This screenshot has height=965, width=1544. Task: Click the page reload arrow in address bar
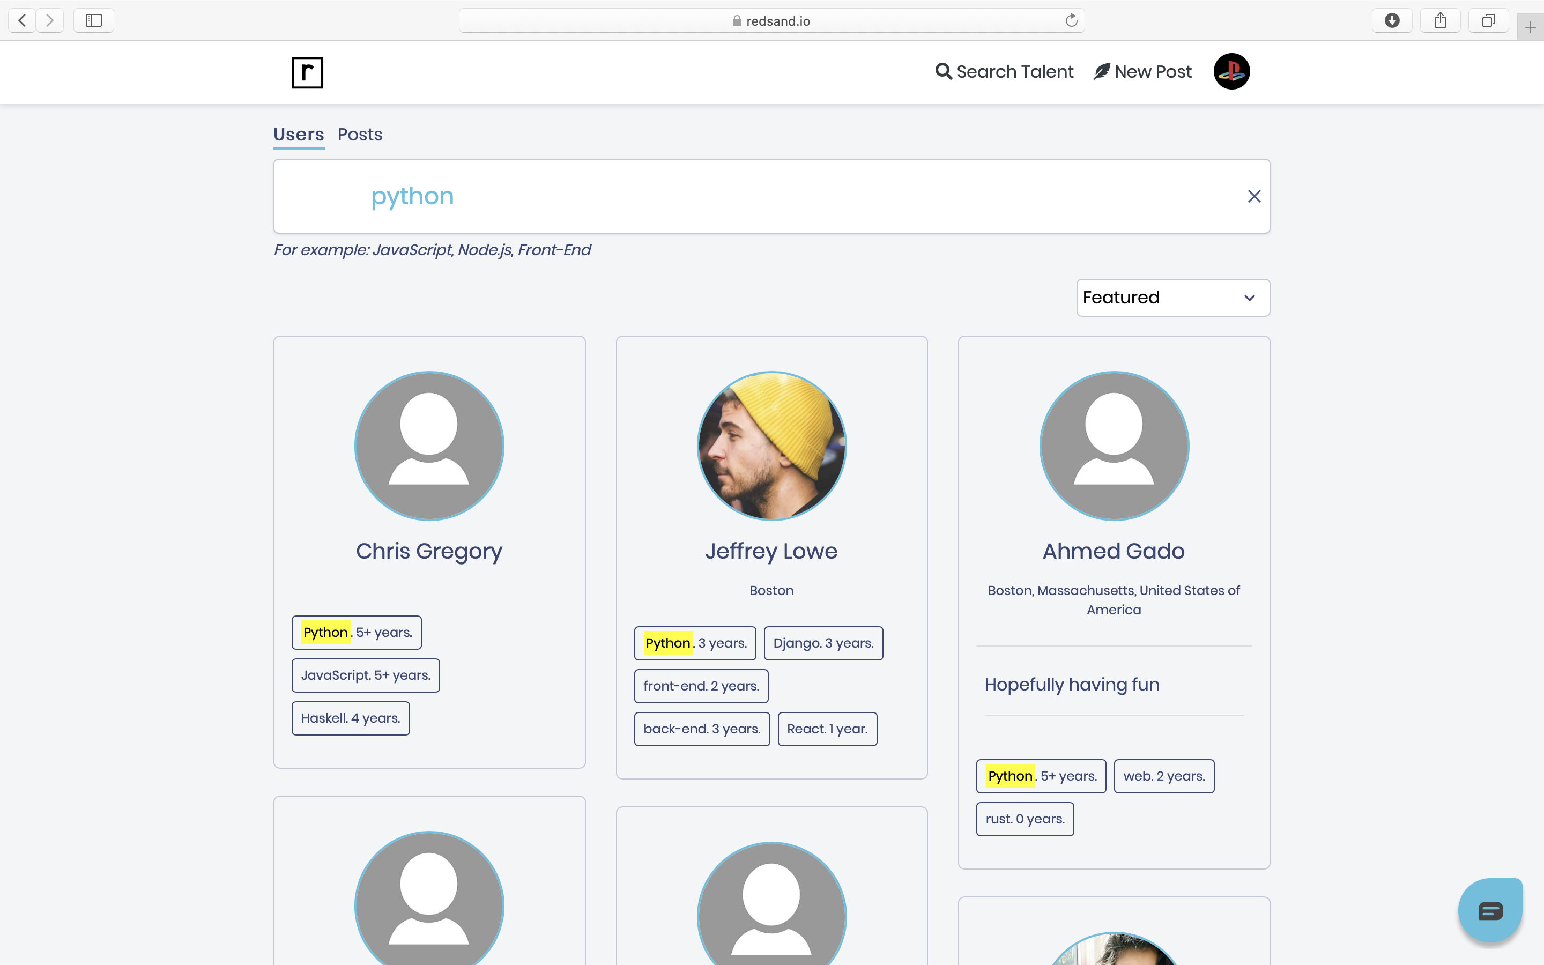(1071, 20)
